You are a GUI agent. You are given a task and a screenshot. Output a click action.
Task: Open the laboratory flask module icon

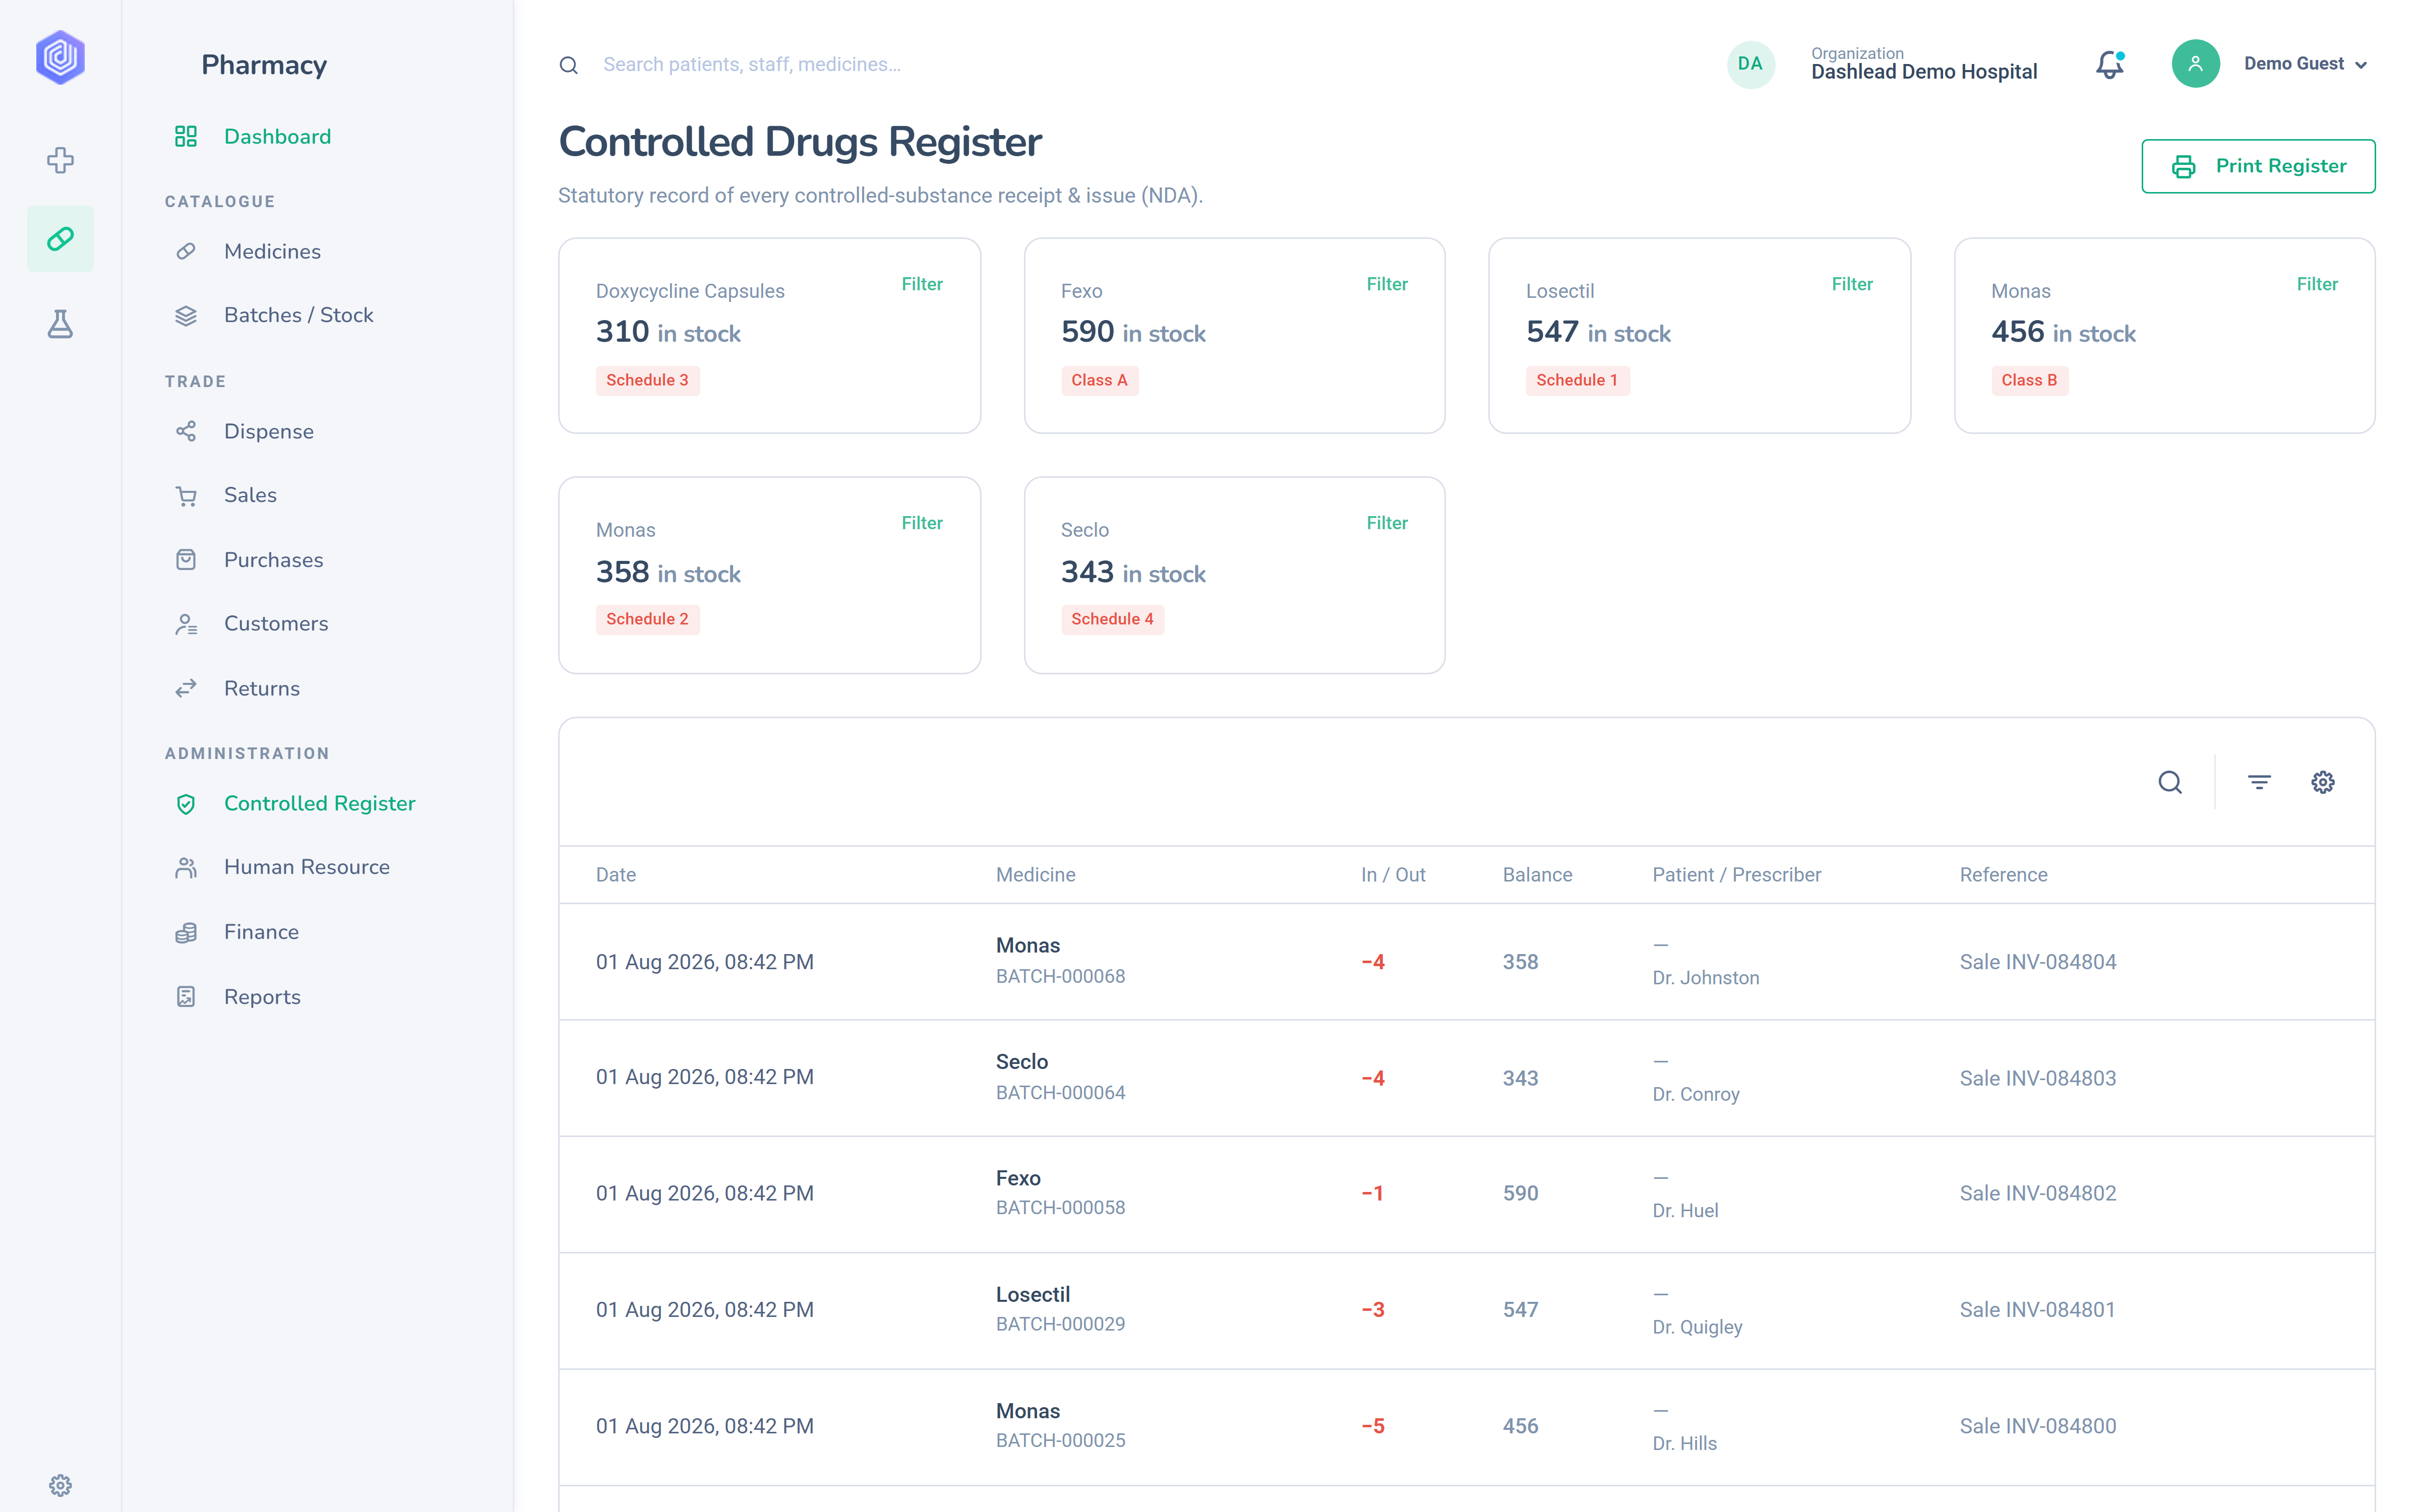60,323
